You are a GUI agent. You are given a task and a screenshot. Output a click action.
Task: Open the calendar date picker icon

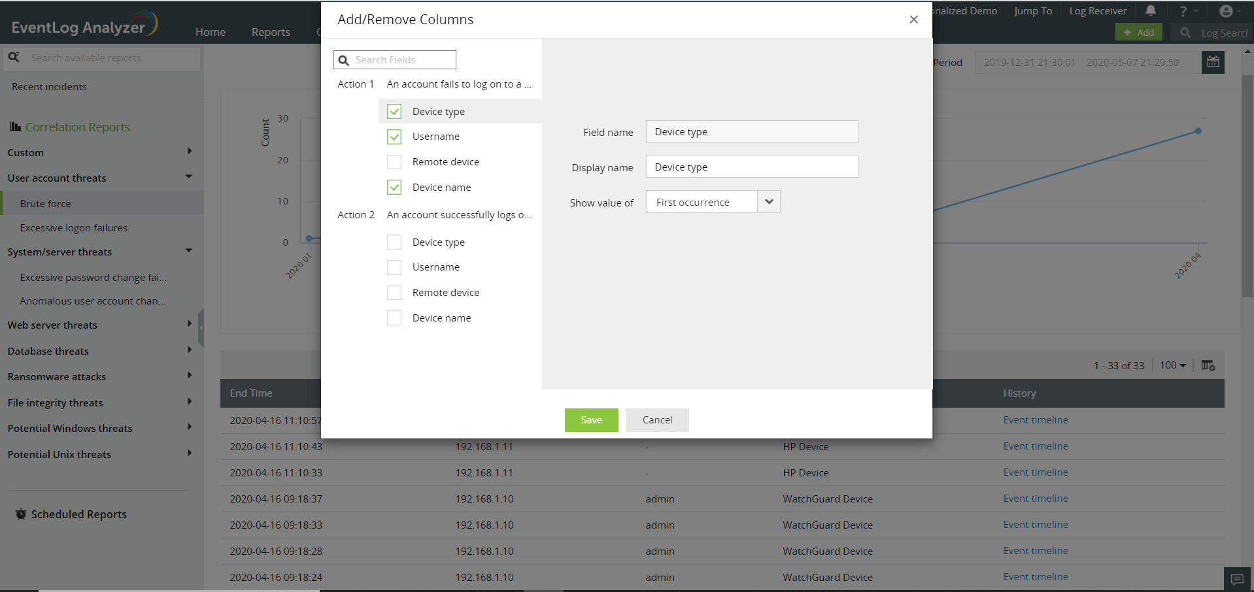coord(1213,62)
